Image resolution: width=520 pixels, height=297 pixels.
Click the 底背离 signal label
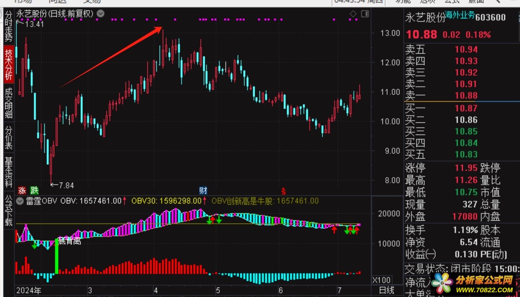(70, 242)
